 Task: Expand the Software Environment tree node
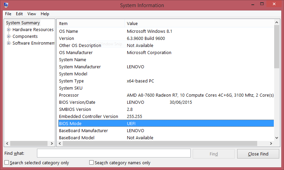pyautogui.click(x=9, y=43)
